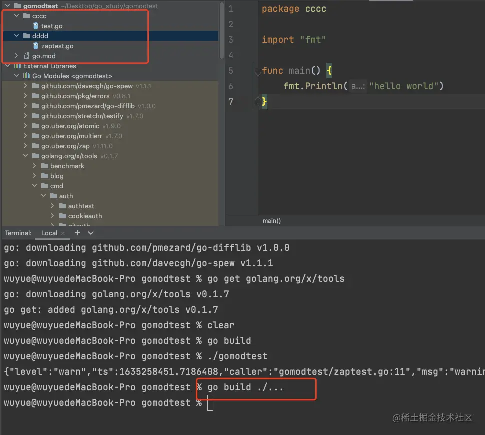This screenshot has height=435, width=485.
Task: Click the go get golang.org/x/tools command
Action: pyautogui.click(x=276, y=279)
